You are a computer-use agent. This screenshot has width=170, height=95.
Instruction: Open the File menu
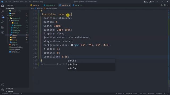6,2
